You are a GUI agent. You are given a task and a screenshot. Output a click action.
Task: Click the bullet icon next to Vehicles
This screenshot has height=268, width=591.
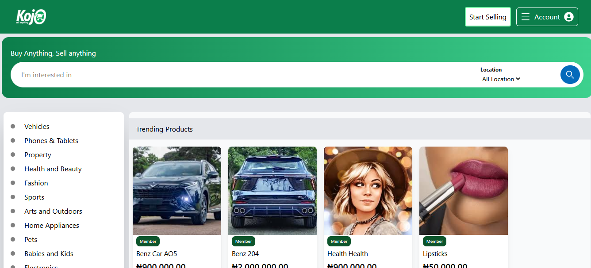(13, 127)
